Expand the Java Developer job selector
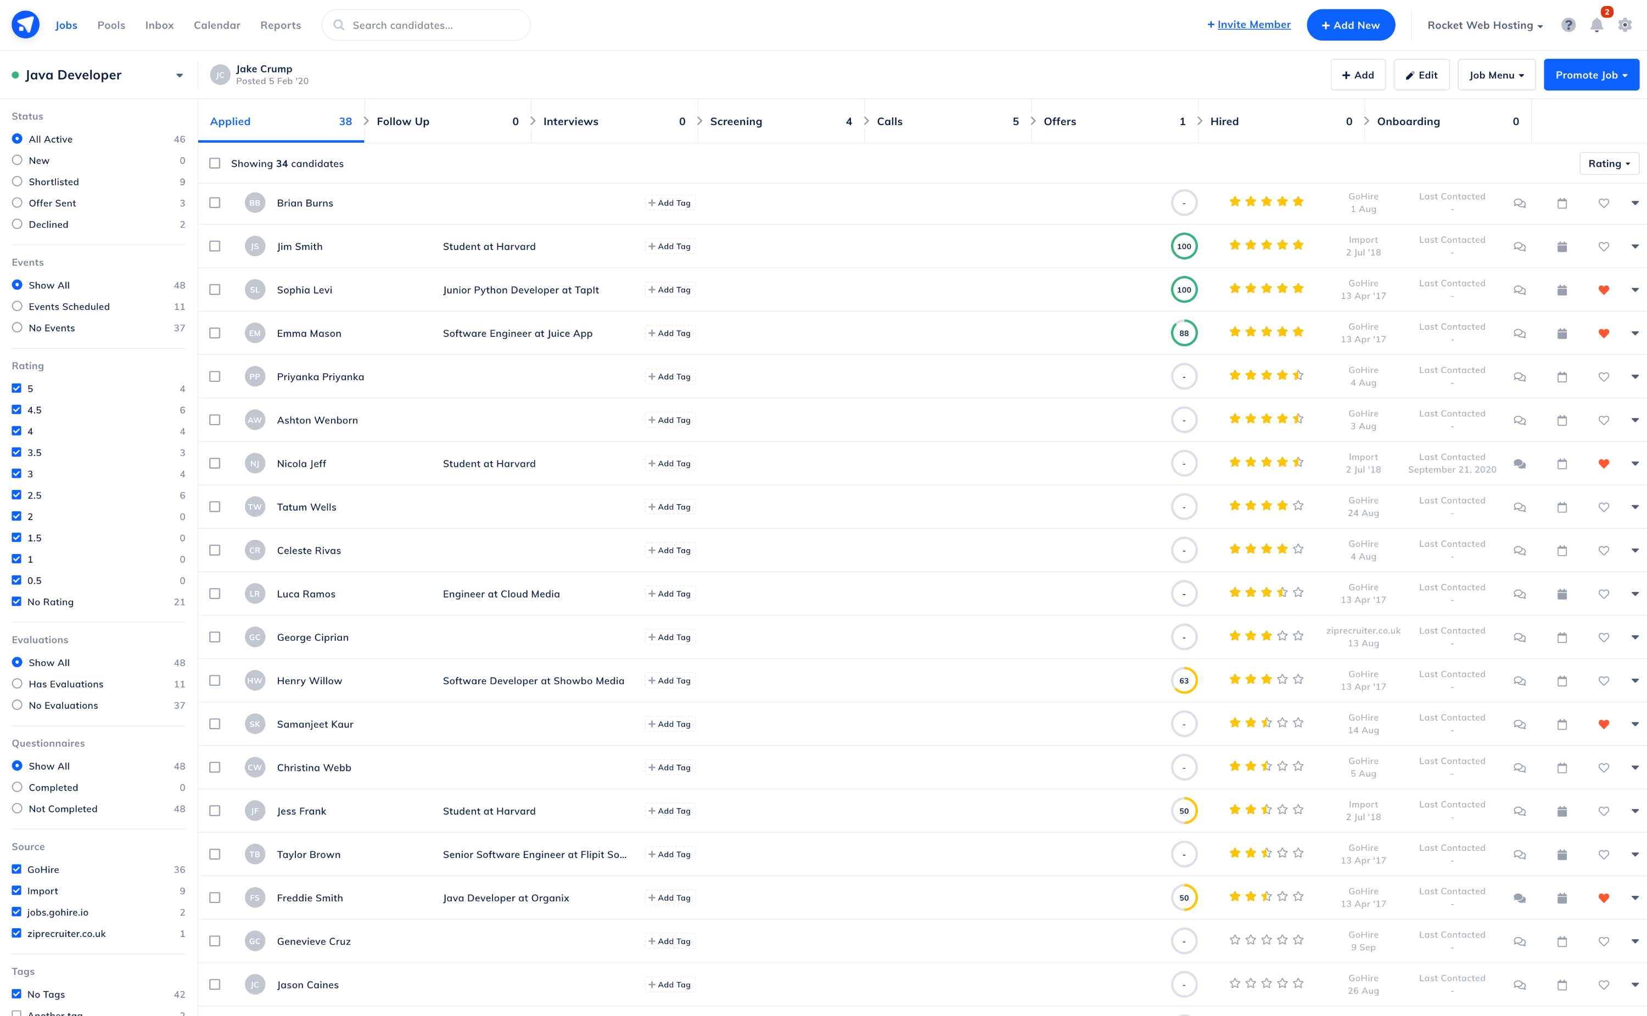 coord(179,75)
